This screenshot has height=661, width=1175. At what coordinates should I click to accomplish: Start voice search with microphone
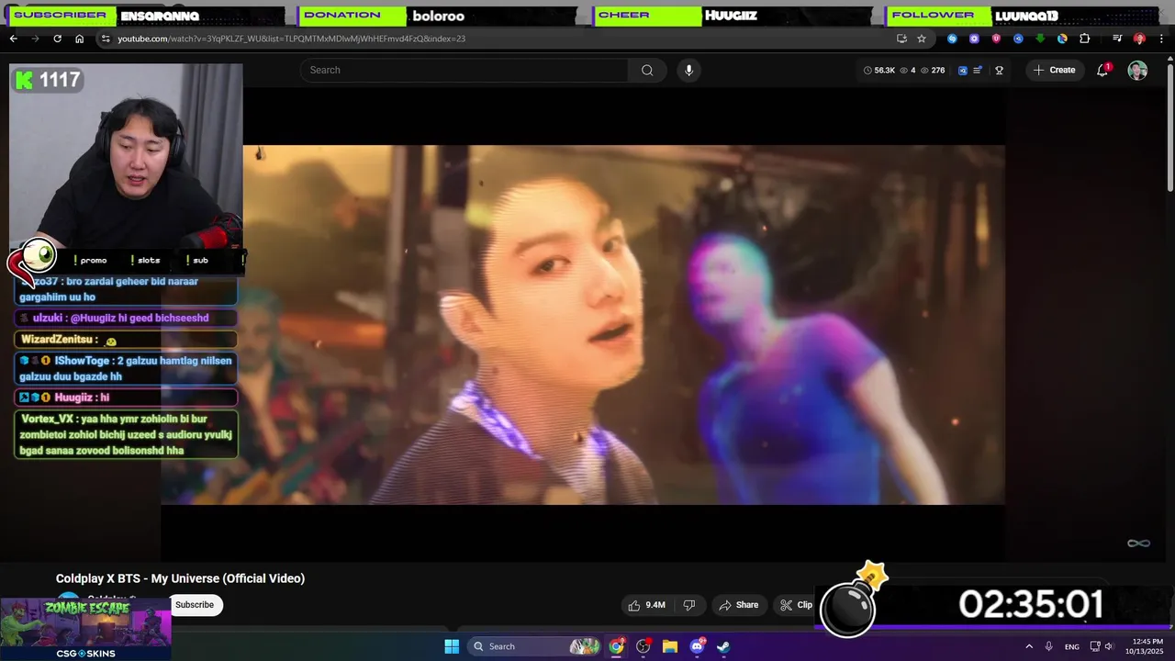(688, 70)
